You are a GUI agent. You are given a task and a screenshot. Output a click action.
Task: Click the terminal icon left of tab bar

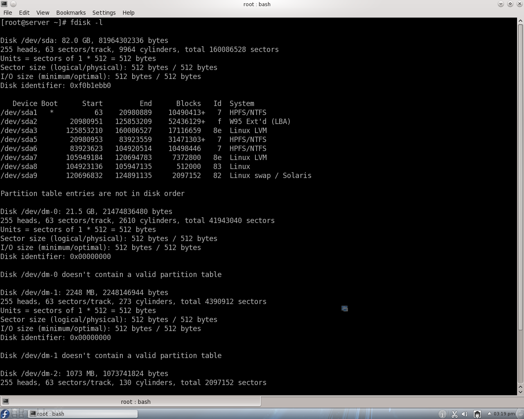[6, 401]
